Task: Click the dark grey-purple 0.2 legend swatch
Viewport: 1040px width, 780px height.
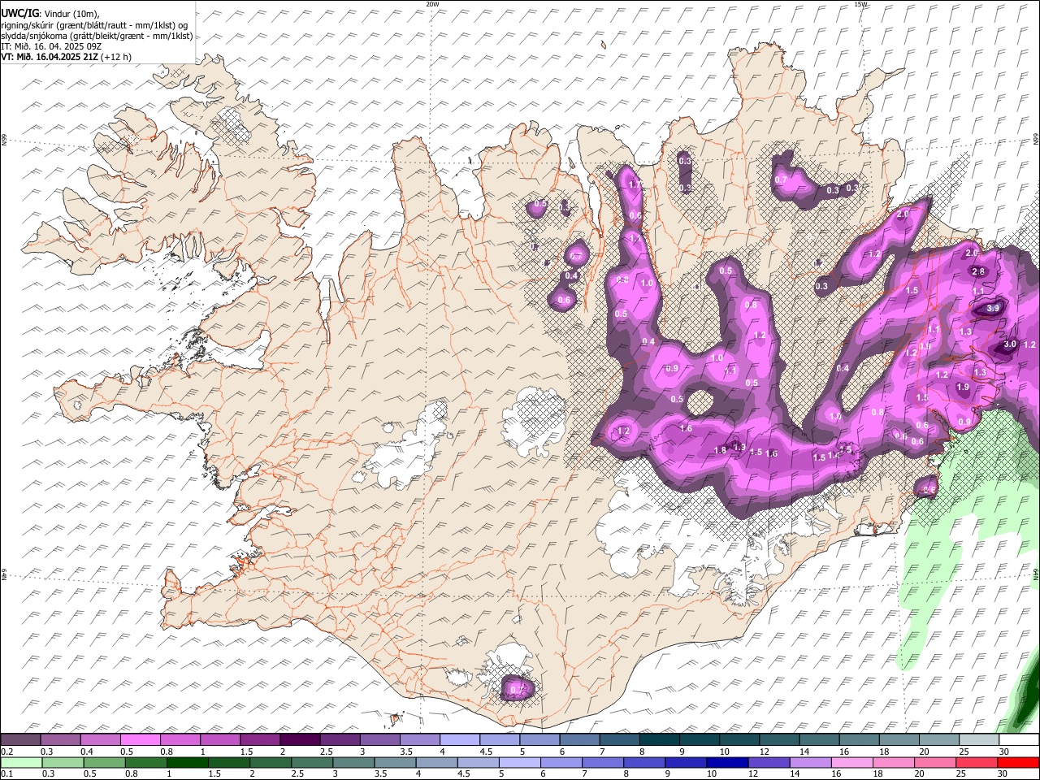Action: click(x=20, y=740)
